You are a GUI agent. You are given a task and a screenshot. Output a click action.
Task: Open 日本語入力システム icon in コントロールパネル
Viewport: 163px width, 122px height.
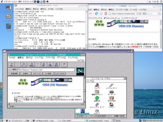(83, 112)
